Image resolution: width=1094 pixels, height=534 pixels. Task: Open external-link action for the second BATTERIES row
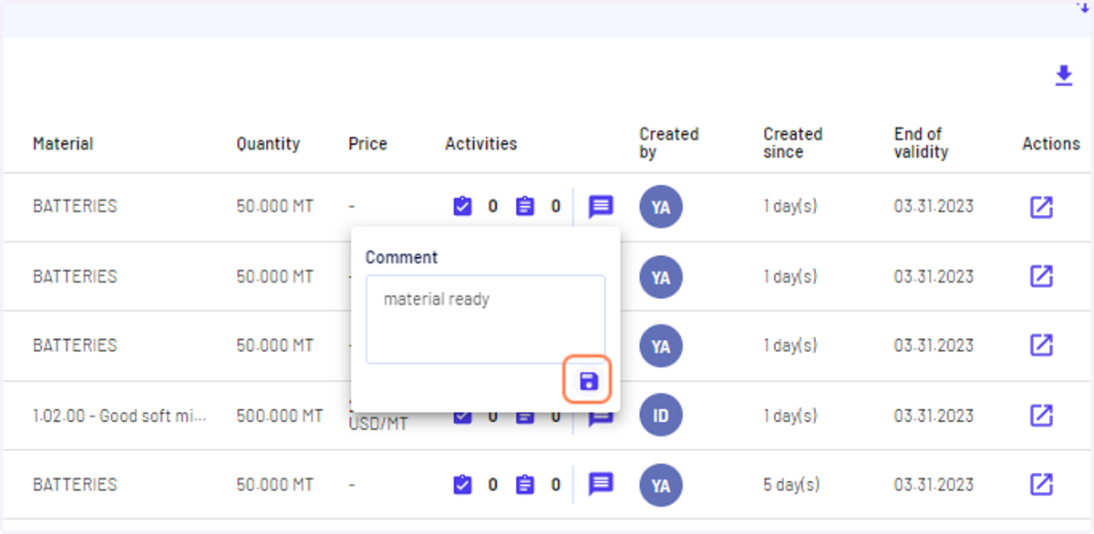1041,276
